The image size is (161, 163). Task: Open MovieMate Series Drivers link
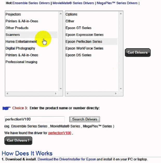(x=73, y=3)
